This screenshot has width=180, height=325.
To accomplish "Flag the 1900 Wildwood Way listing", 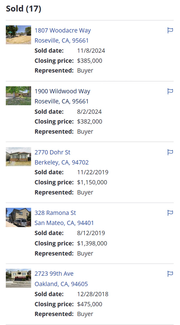I will [x=170, y=91].
